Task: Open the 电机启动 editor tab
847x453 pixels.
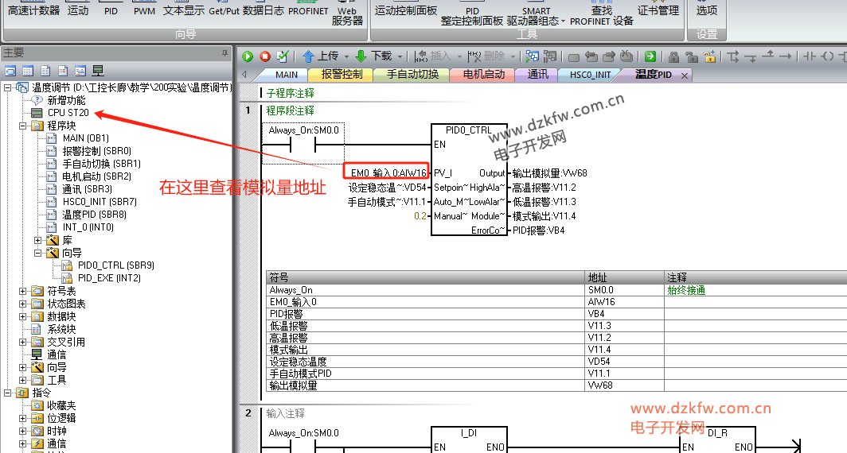Action: [x=483, y=75]
